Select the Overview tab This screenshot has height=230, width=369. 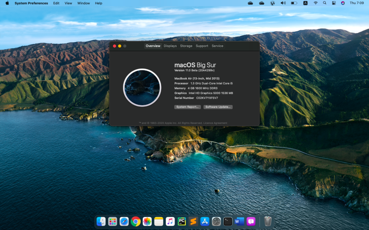coord(153,46)
